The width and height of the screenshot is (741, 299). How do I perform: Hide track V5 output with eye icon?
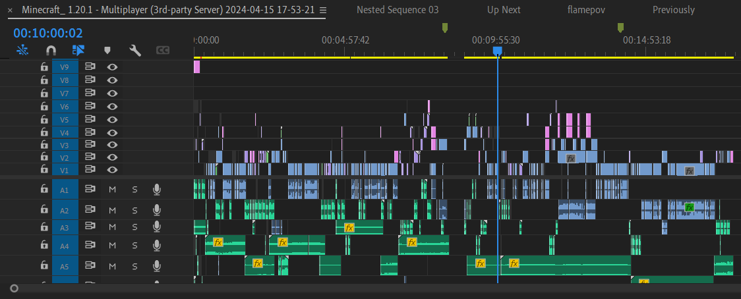(112, 119)
